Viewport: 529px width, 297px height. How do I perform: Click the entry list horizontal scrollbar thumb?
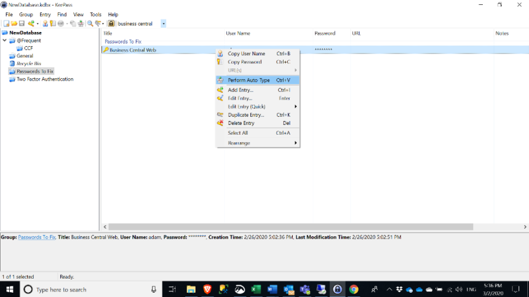pyautogui.click(x=290, y=227)
